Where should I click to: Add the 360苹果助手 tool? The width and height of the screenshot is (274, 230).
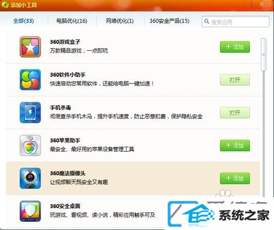point(235,146)
